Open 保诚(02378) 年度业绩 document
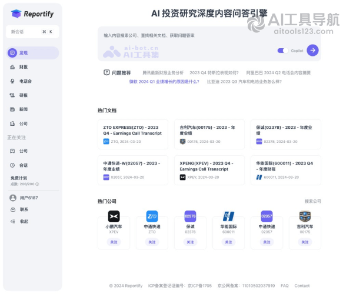The width and height of the screenshot is (353, 294). pos(286,134)
